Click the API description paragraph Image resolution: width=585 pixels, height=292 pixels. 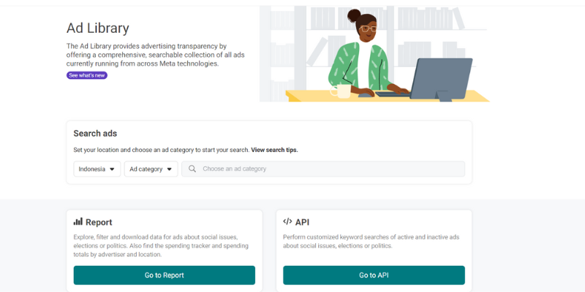371,242
